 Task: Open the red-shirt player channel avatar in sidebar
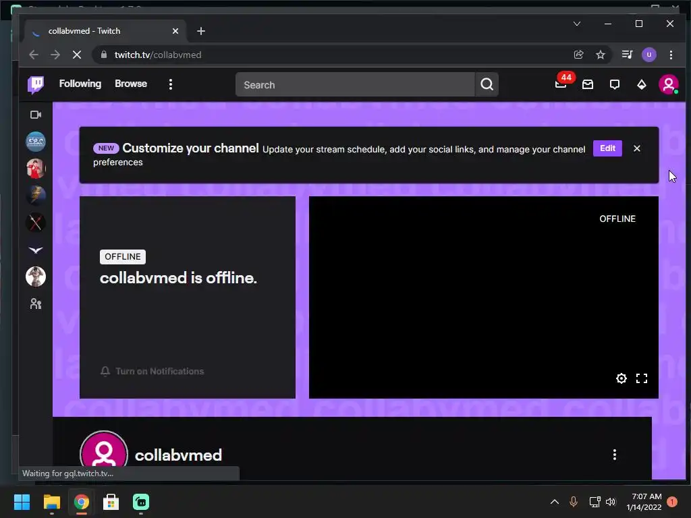[x=36, y=169]
